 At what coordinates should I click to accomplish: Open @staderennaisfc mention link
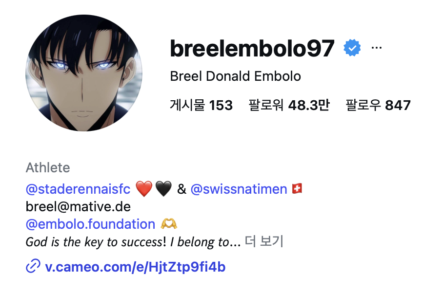[x=78, y=189]
